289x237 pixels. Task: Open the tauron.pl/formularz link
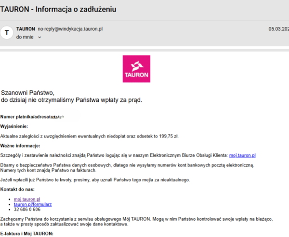[32, 204]
